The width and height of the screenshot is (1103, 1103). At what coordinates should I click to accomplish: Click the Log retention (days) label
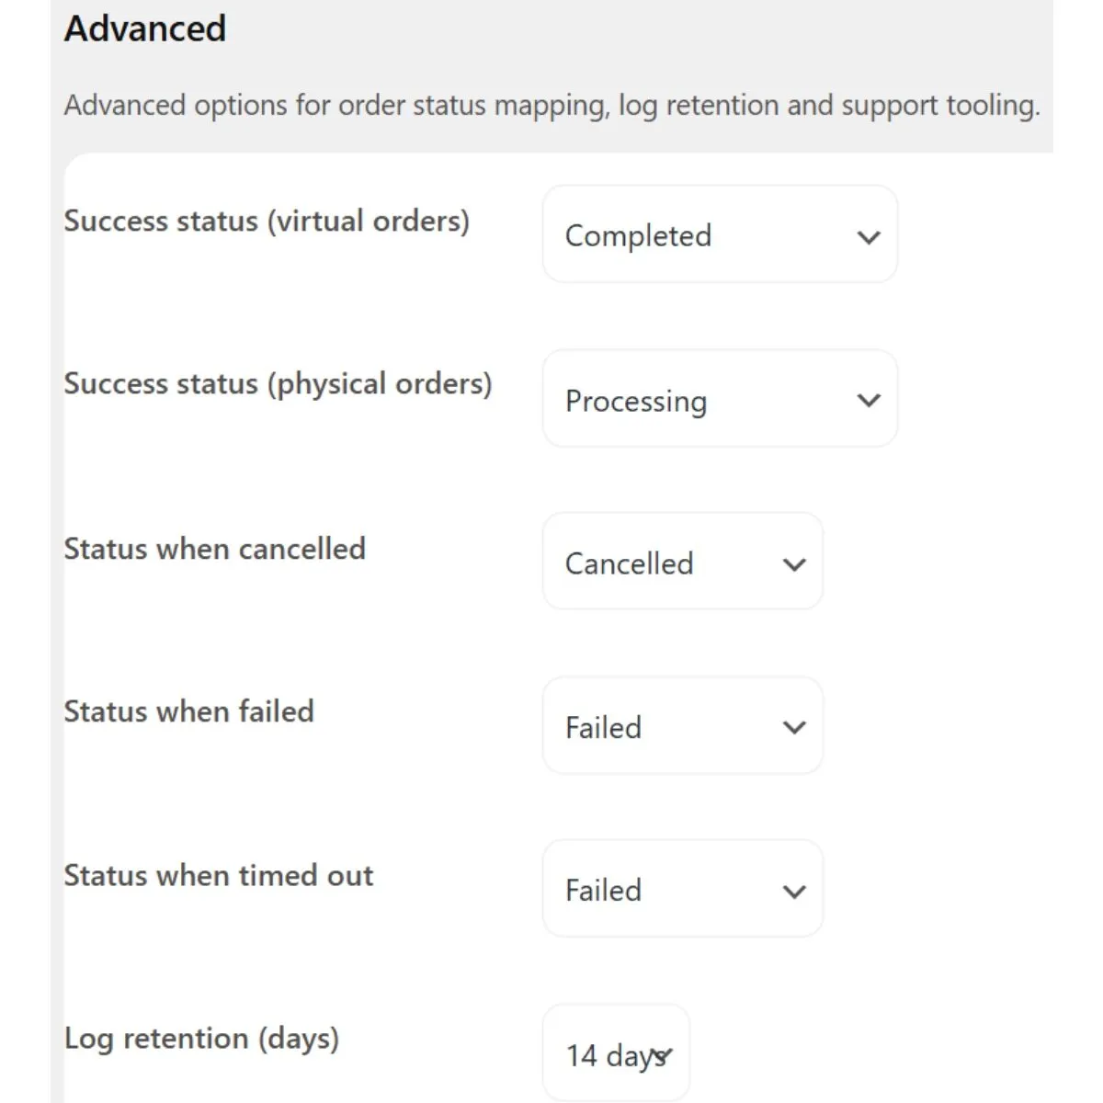pos(201,1039)
